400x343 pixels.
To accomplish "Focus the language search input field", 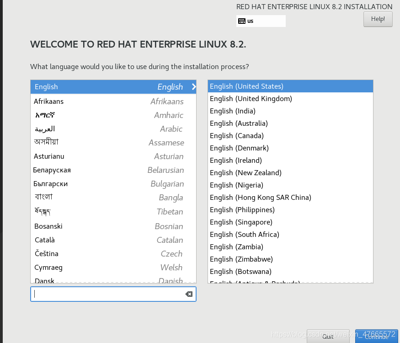I will 113,294.
